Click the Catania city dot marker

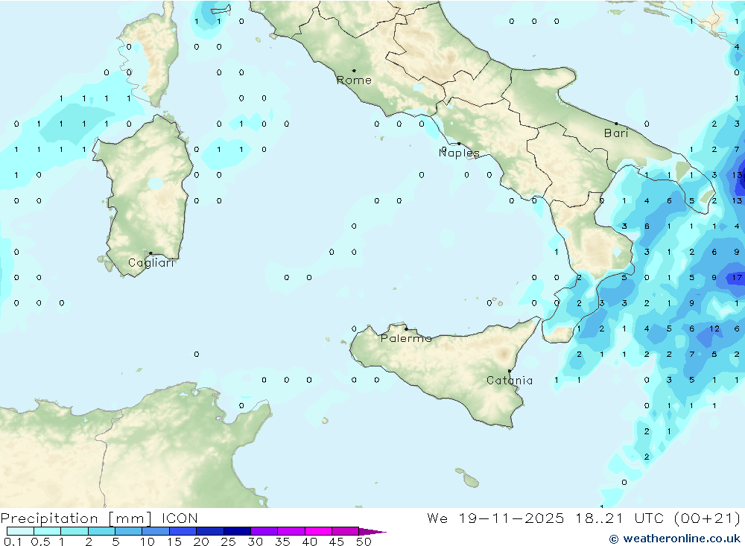coord(510,371)
